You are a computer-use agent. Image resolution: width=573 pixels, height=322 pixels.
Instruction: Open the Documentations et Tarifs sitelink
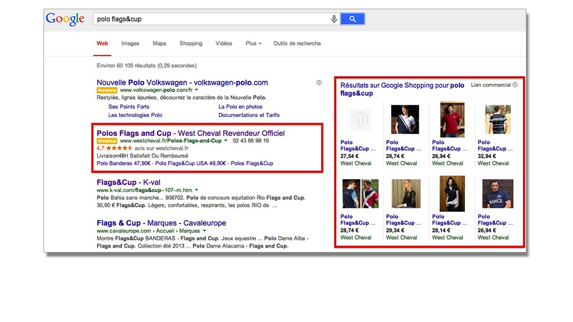(249, 115)
